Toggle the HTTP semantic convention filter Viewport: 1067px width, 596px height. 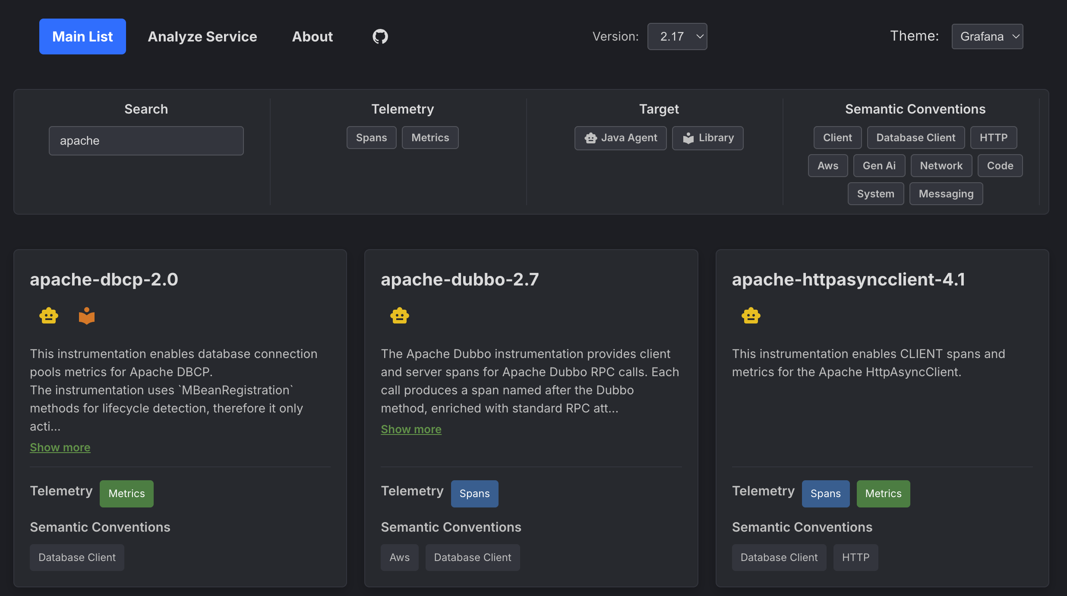coord(994,137)
